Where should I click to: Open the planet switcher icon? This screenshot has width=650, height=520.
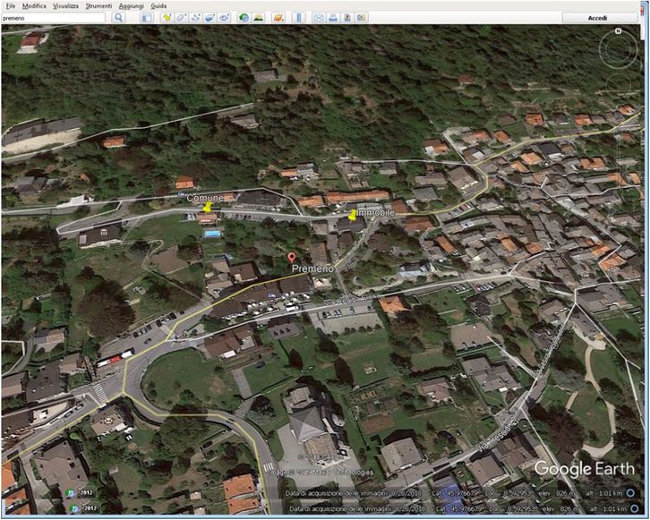(x=278, y=18)
